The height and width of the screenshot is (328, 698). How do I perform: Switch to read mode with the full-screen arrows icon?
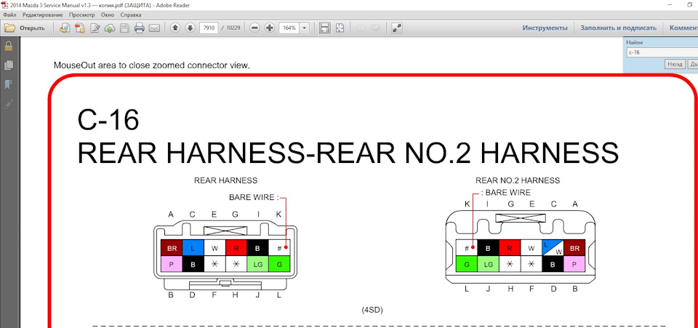(x=397, y=28)
